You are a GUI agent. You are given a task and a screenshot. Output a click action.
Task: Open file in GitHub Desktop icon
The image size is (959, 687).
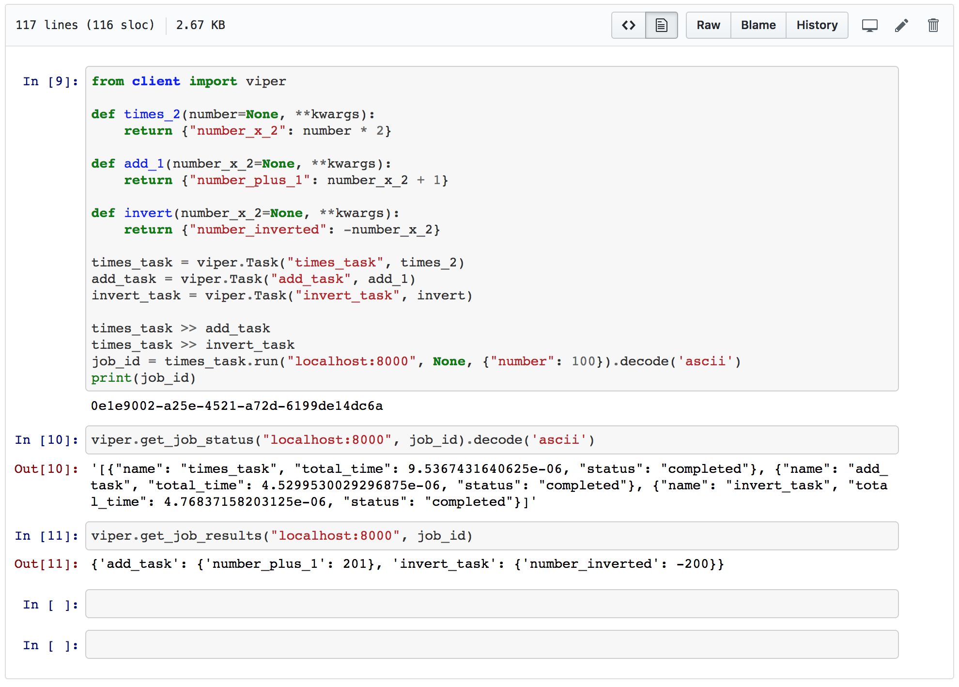869,25
